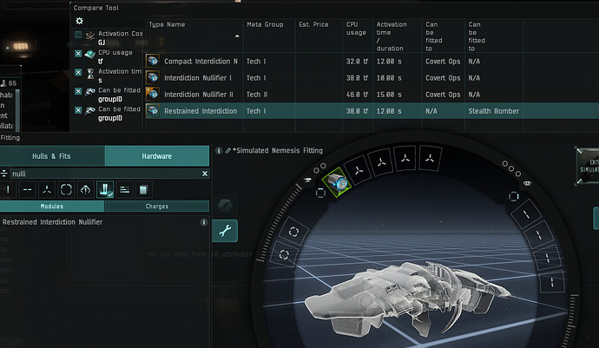Open Compare Tool settings gear
Screen dimensions: 599x348
80,21
